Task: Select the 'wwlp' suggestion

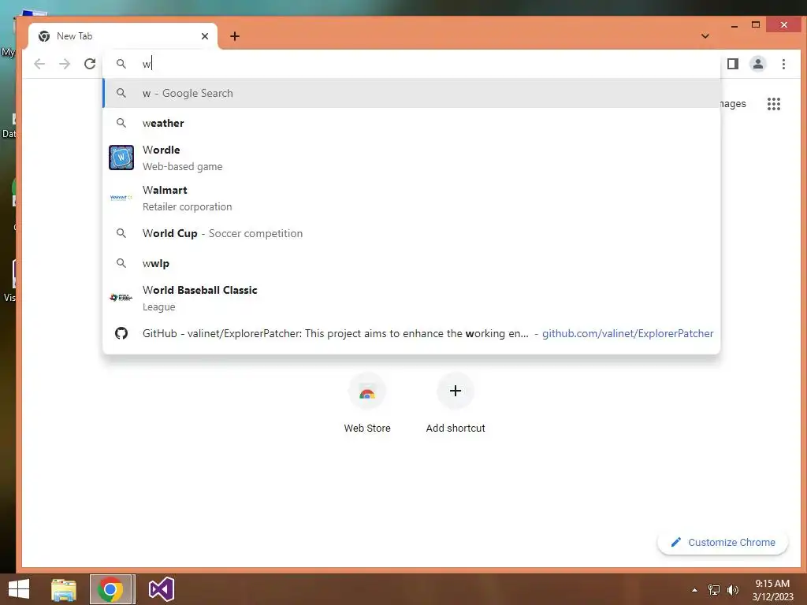Action: tap(411, 263)
